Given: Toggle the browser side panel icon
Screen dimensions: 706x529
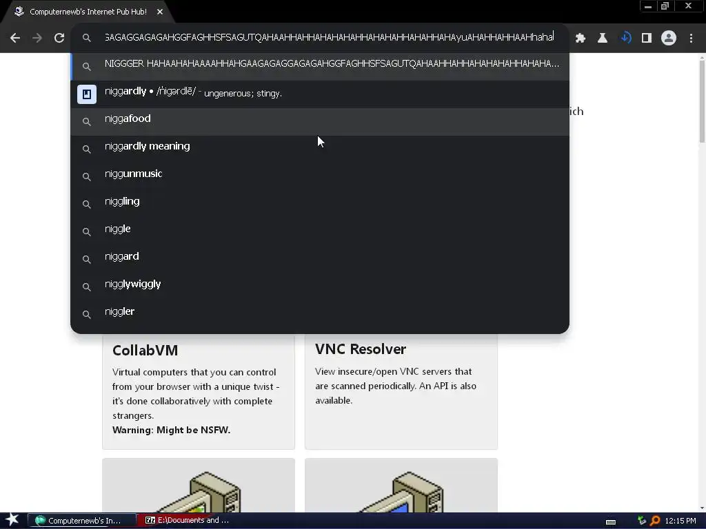Looking at the screenshot, I should click(x=647, y=38).
